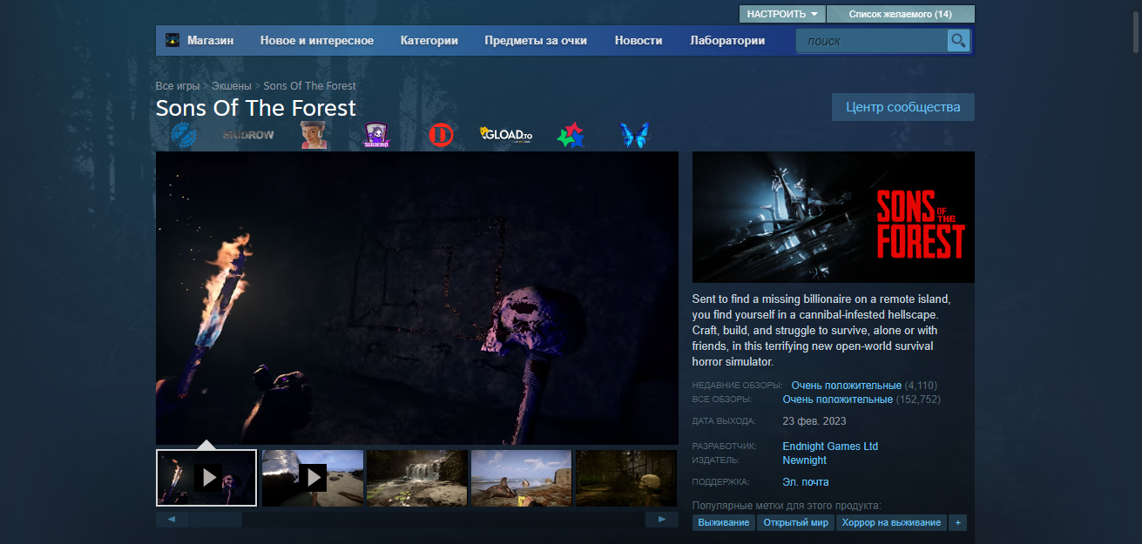1142x544 pixels.
Task: Select the beach turtle screenshot thumbnail
Action: pos(522,478)
